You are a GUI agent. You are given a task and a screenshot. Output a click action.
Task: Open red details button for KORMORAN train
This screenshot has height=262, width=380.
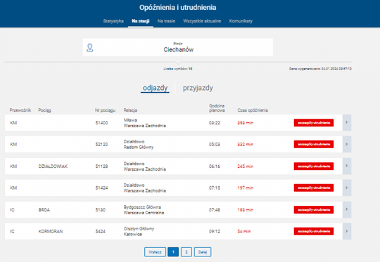click(314, 231)
